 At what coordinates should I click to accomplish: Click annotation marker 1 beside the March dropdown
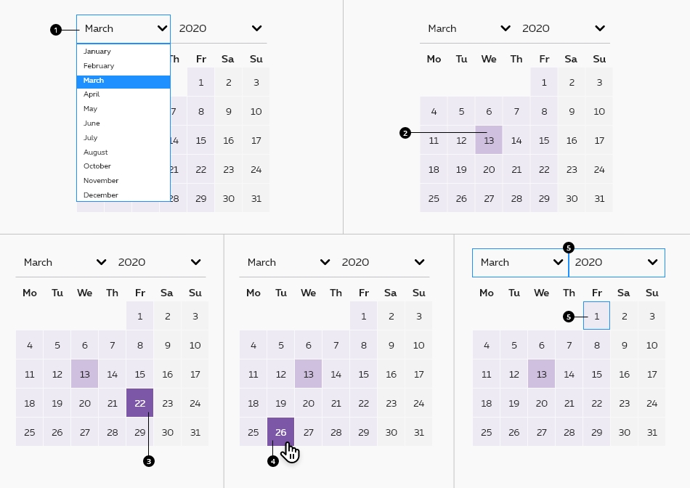[54, 30]
